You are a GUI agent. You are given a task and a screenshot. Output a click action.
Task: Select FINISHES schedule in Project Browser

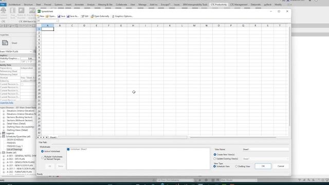coord(11,143)
